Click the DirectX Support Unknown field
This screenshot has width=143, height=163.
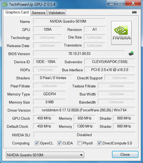click(x=120, y=78)
